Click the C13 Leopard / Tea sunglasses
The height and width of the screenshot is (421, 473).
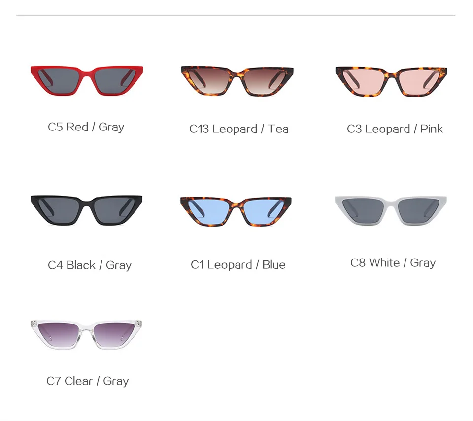(x=237, y=81)
